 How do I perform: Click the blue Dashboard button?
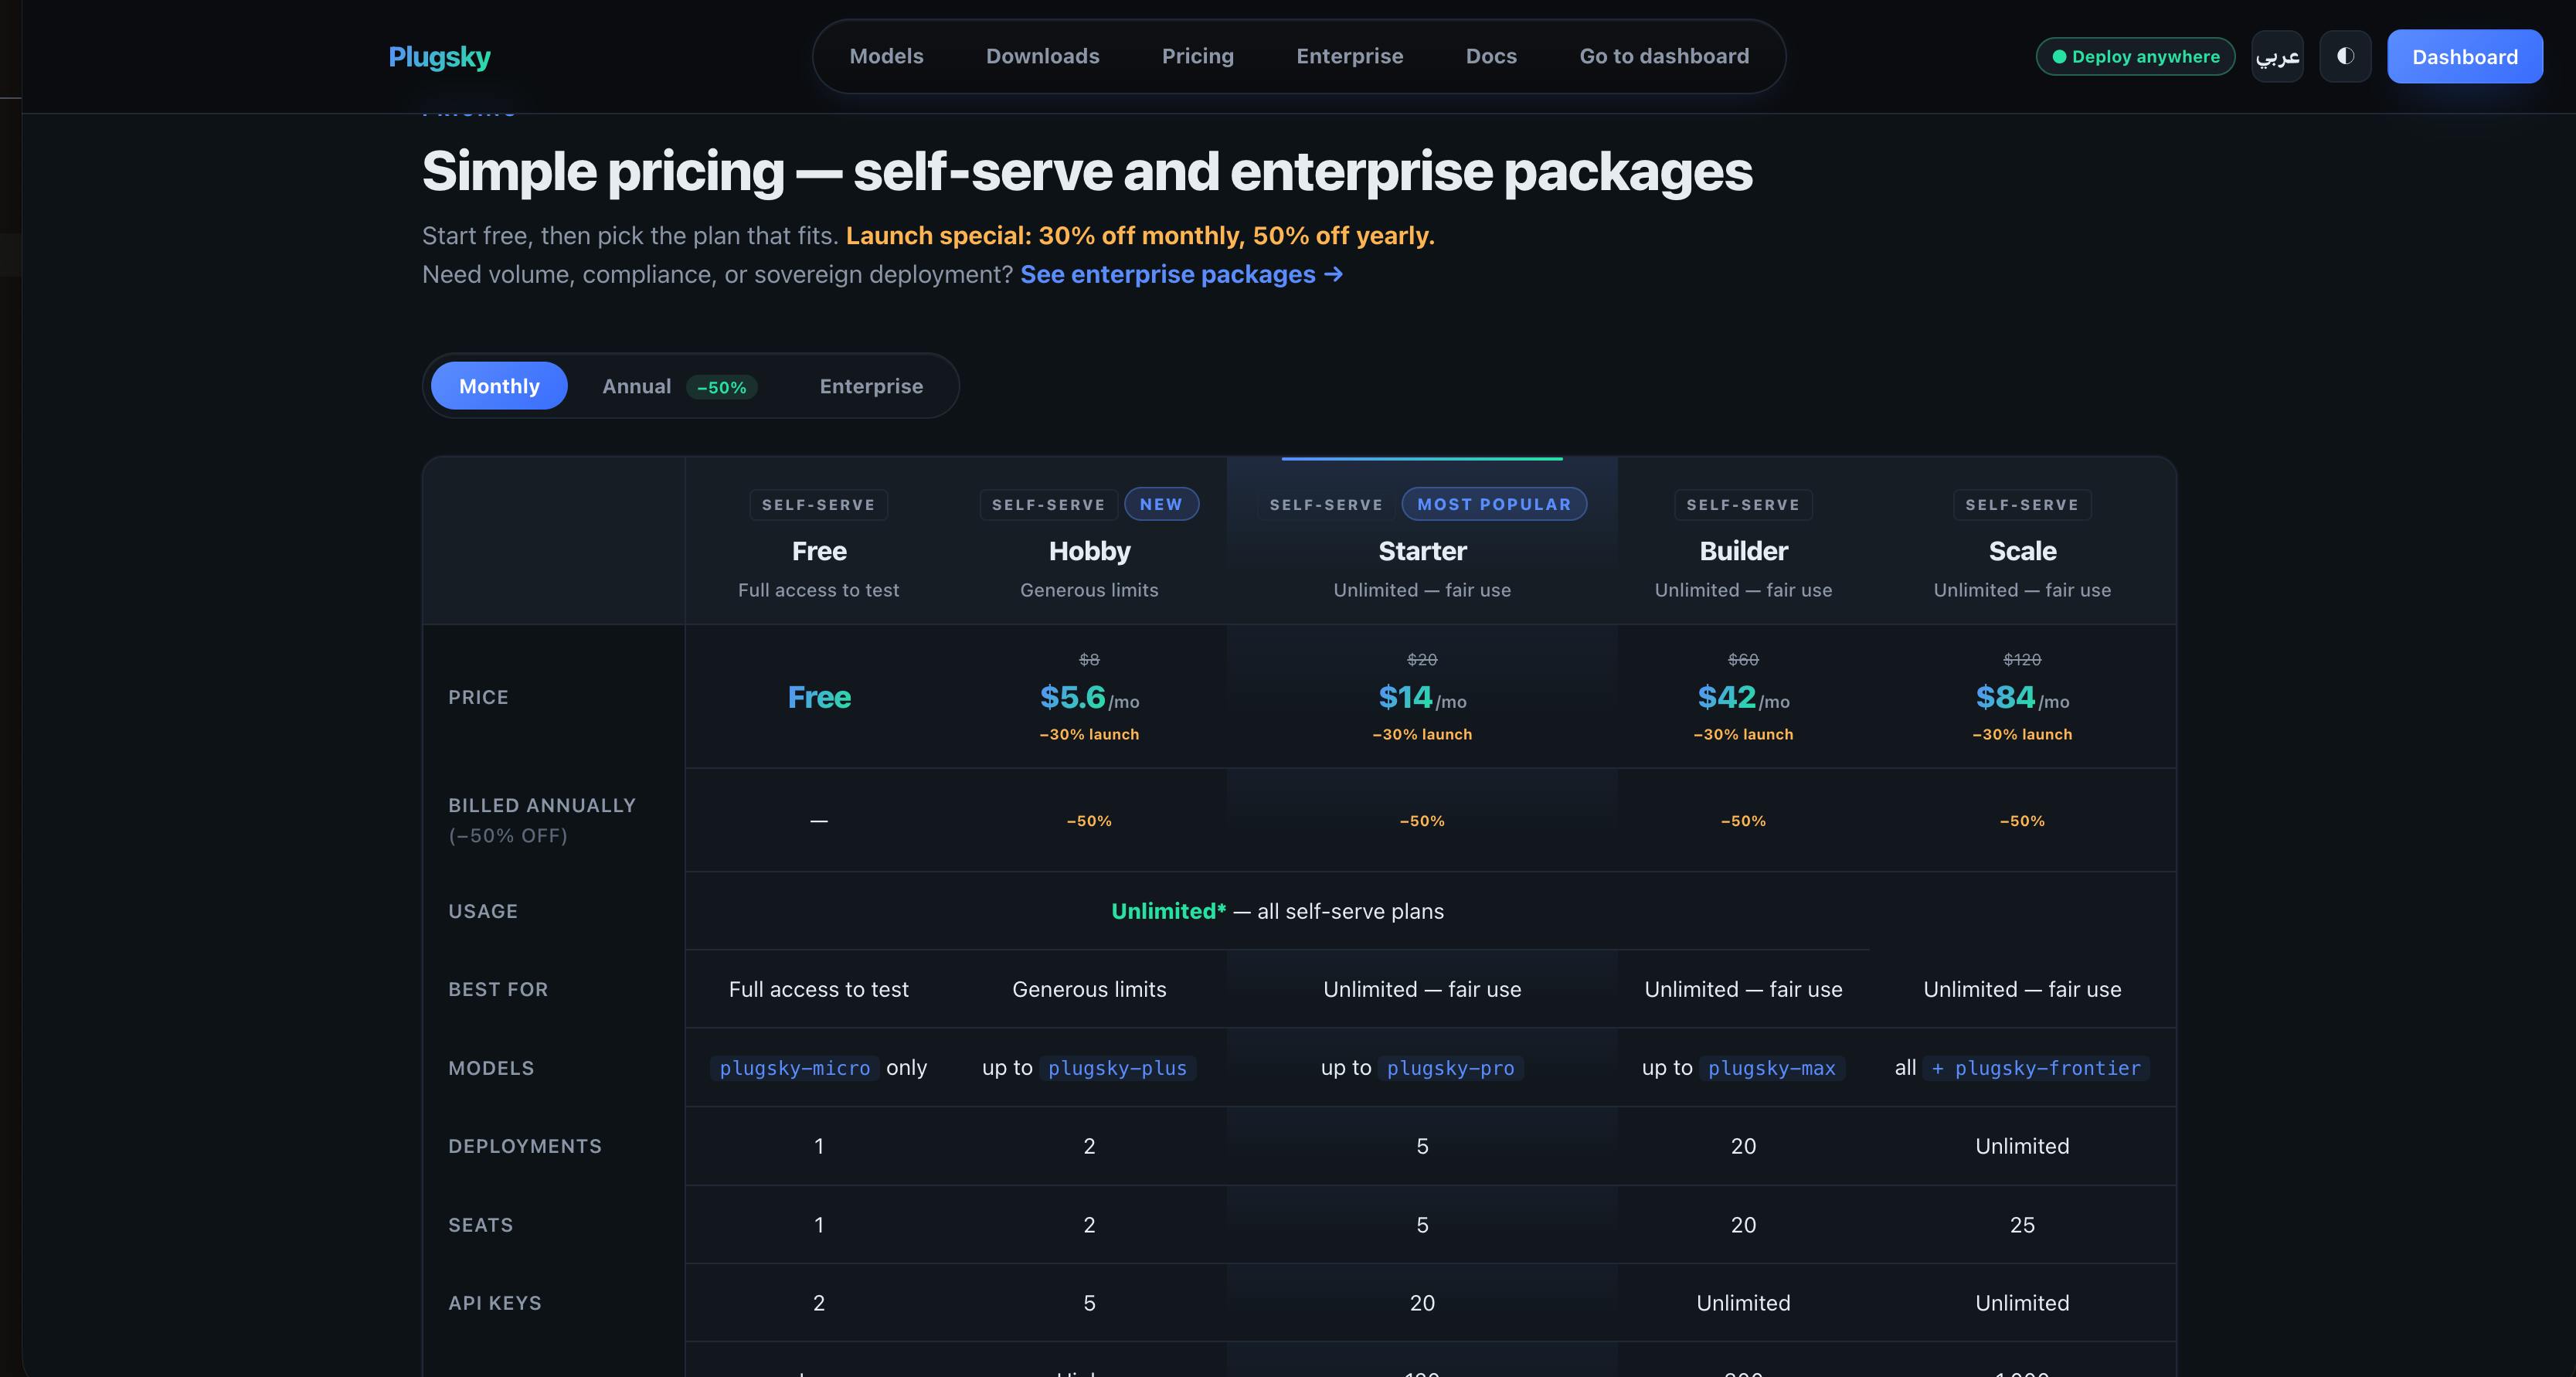tap(2464, 57)
